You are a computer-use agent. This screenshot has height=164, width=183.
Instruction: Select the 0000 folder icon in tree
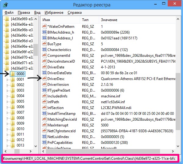click(x=13, y=74)
